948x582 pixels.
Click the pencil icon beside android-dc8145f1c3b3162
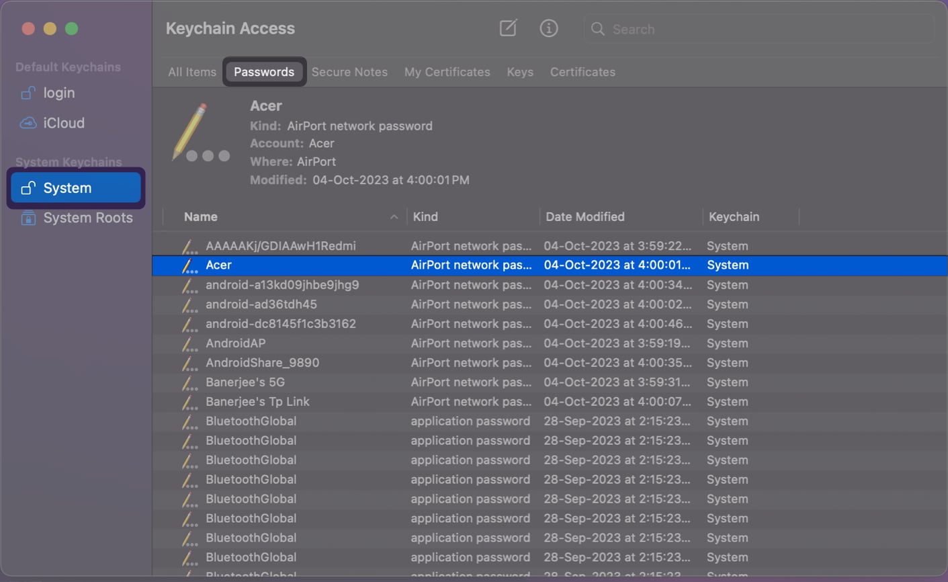189,324
